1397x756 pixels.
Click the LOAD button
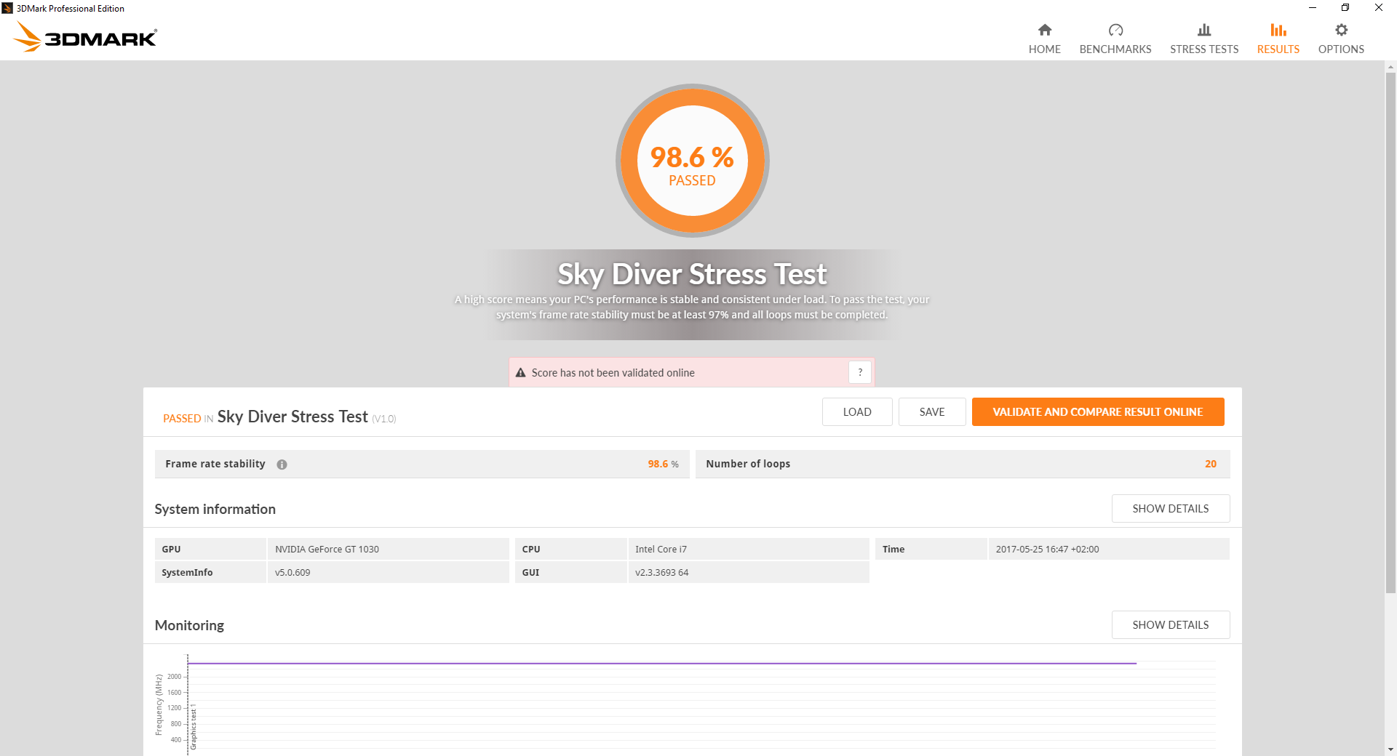click(857, 412)
